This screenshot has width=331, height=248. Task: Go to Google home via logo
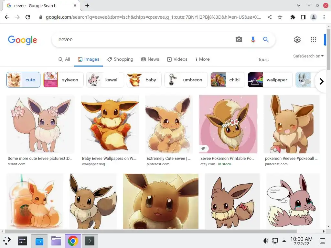23,40
